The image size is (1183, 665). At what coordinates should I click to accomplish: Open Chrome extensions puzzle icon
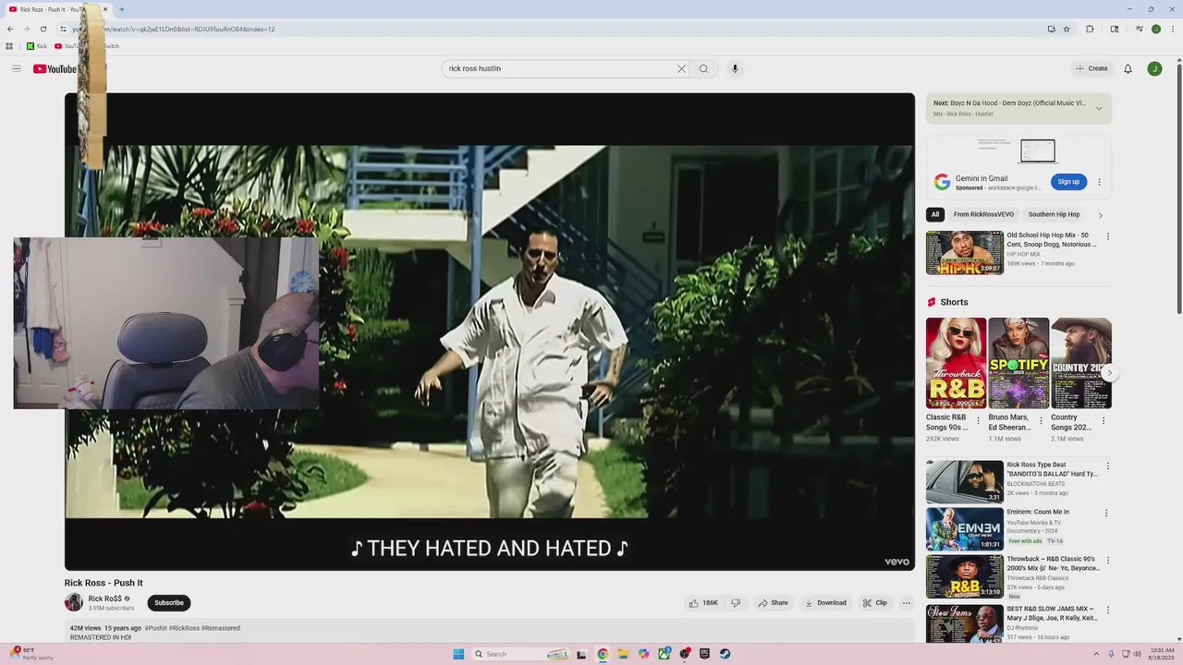[1090, 29]
